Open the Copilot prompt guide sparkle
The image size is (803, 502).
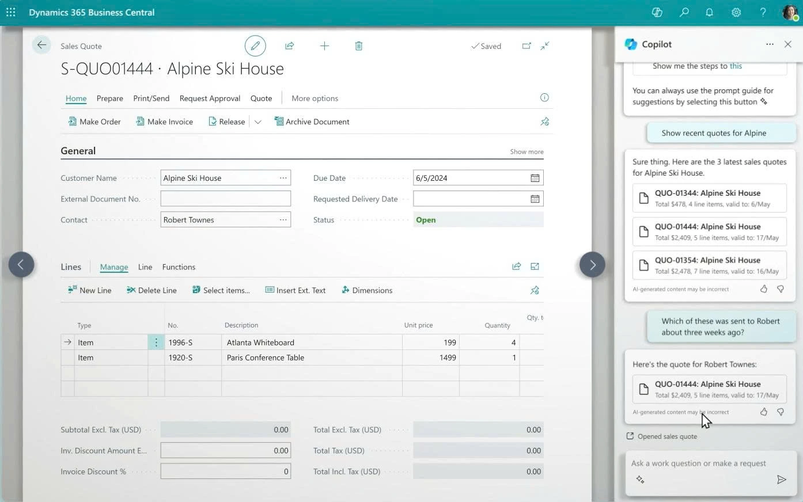click(641, 480)
